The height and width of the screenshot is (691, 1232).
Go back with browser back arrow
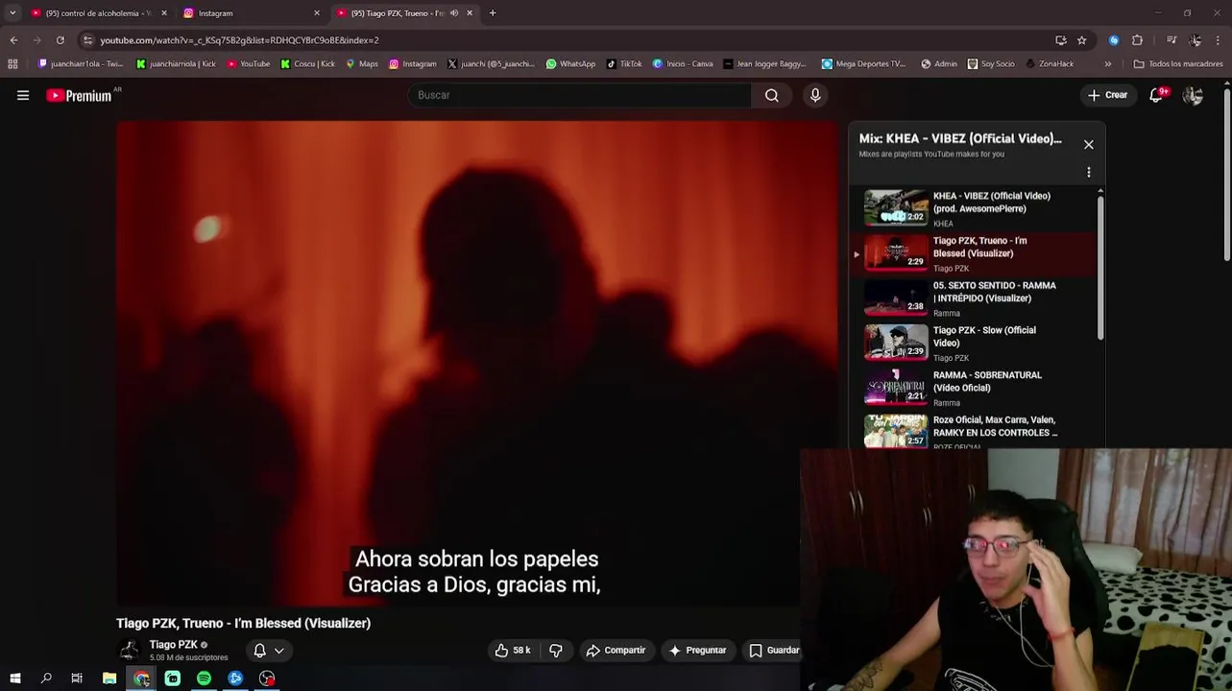[13, 40]
